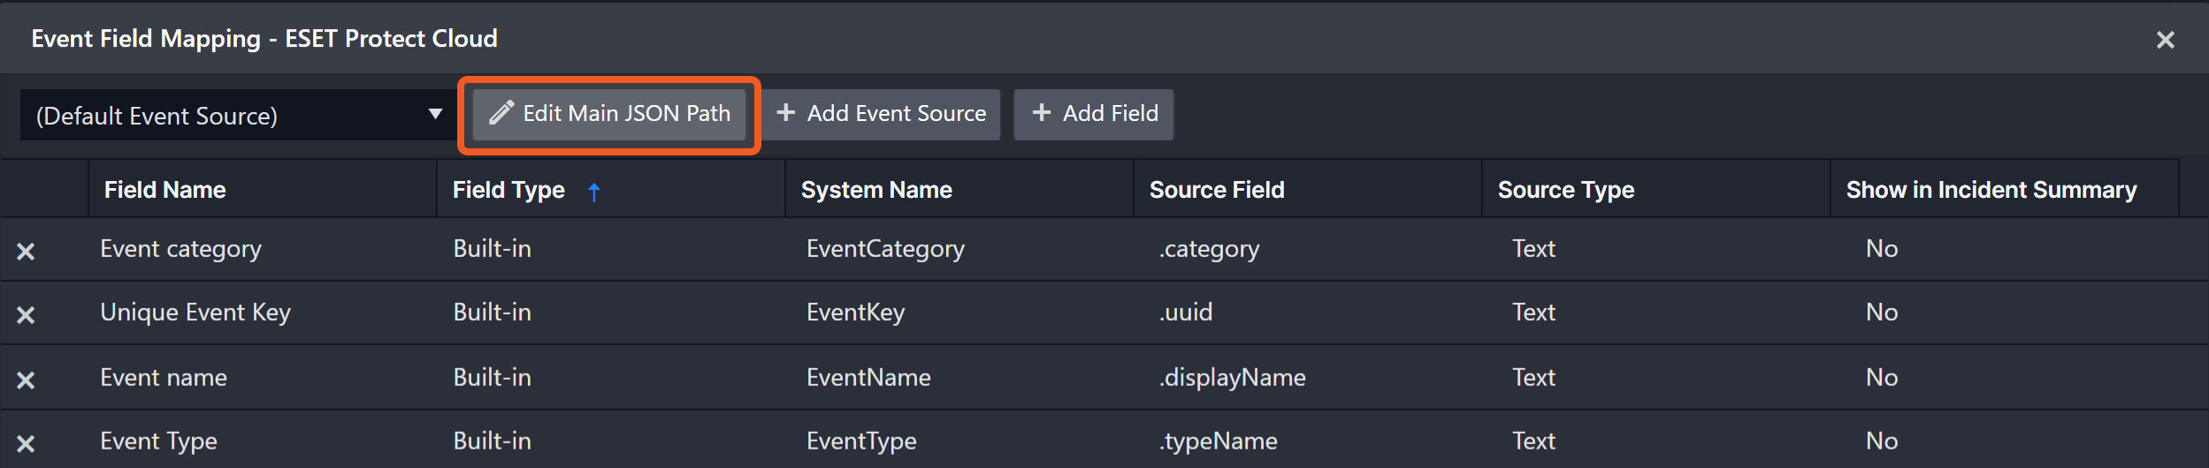Delete the Event category row

[x=26, y=252]
